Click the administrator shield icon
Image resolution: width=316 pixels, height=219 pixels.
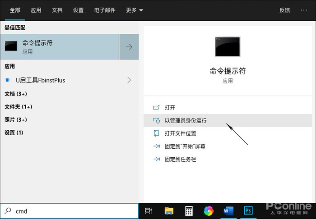(156, 120)
